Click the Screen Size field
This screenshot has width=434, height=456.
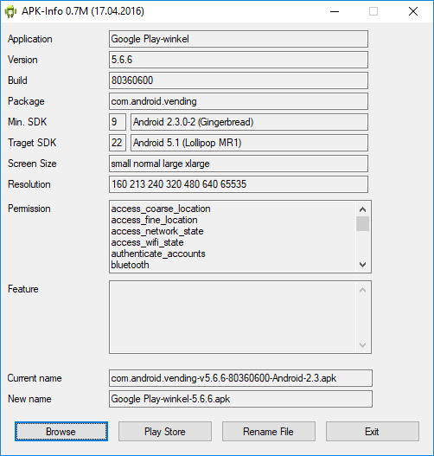[x=239, y=164]
